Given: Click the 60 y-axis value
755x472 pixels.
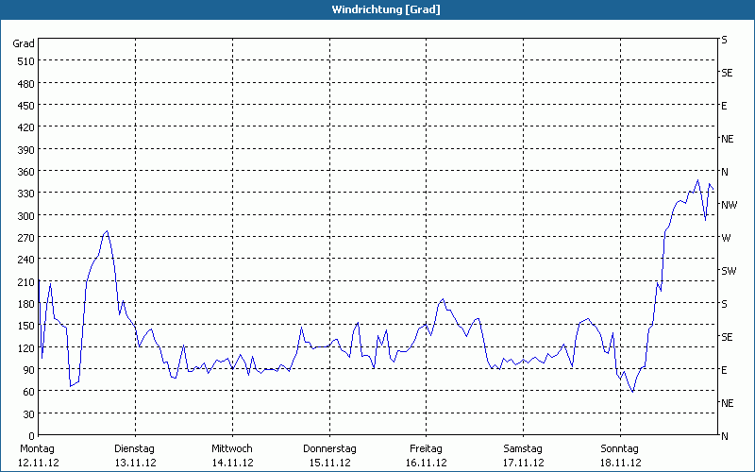Looking at the screenshot, I should 29,392.
